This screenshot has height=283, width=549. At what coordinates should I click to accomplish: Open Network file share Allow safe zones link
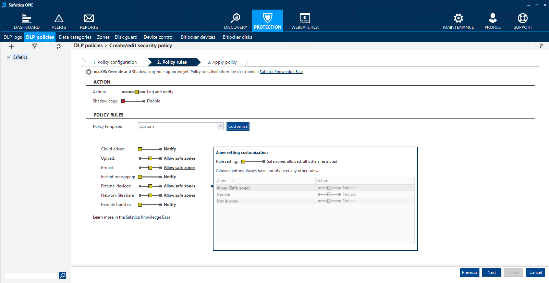180,195
